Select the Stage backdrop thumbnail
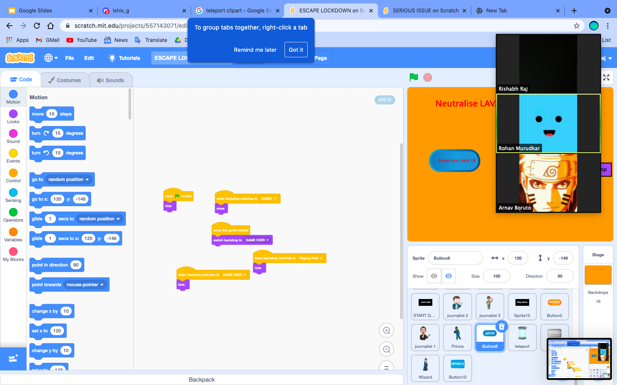The height and width of the screenshot is (385, 617). 598,275
